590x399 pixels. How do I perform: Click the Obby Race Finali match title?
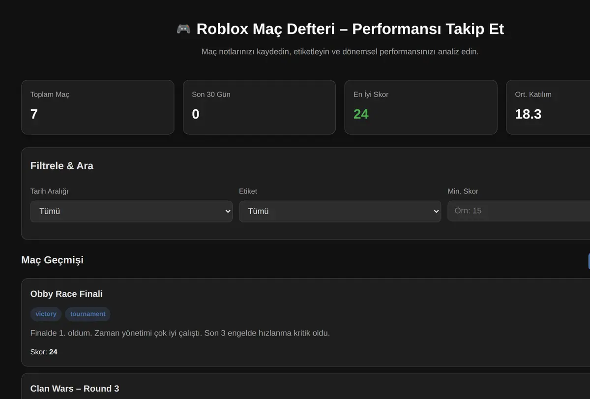pyautogui.click(x=66, y=294)
